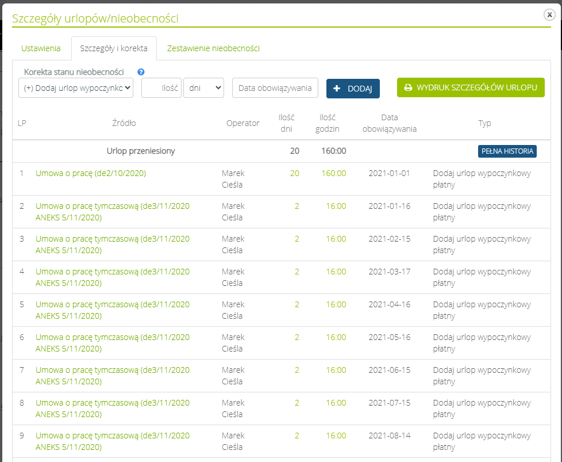The height and width of the screenshot is (462, 562).
Task: Open the correction type dropdown
Action: click(76, 88)
